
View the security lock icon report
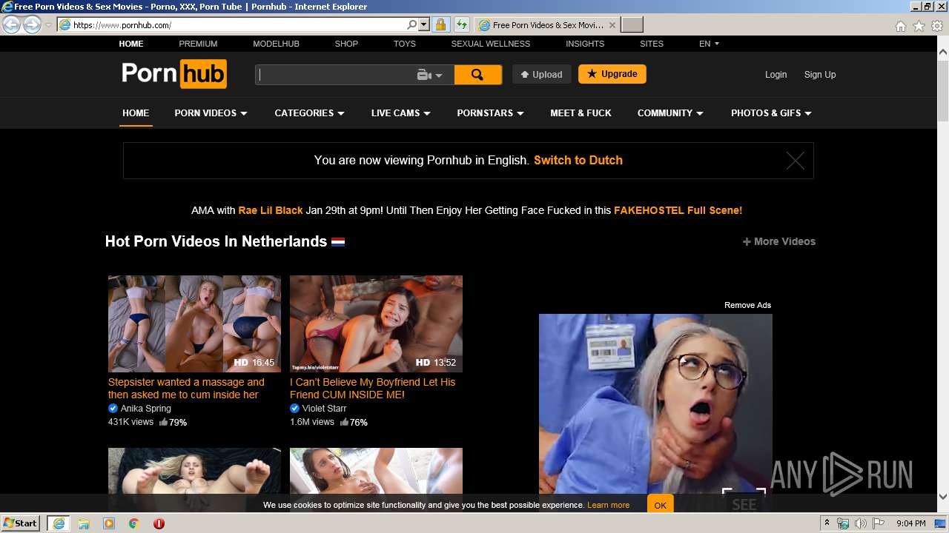coord(440,24)
